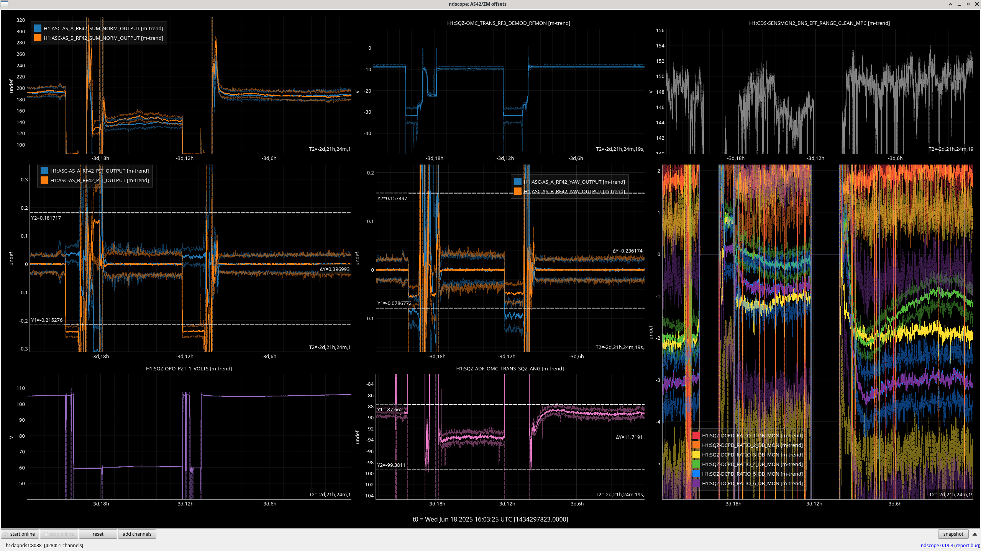Image resolution: width=981 pixels, height=551 pixels.
Task: Click the start online button
Action: [20, 534]
